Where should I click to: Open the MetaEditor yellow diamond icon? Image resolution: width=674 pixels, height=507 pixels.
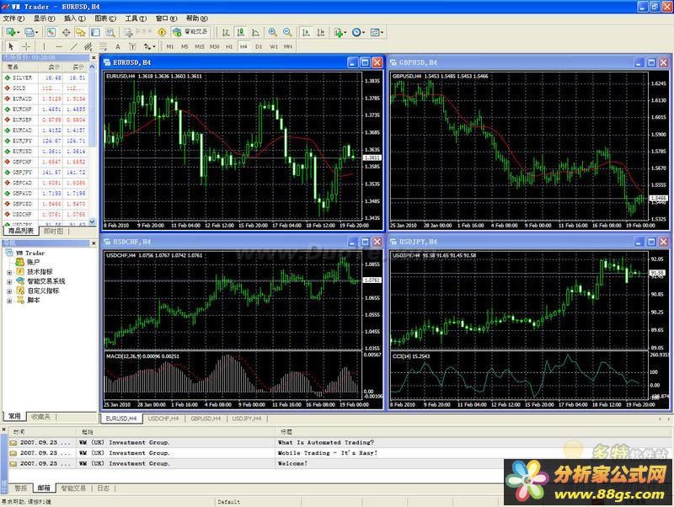click(x=162, y=32)
